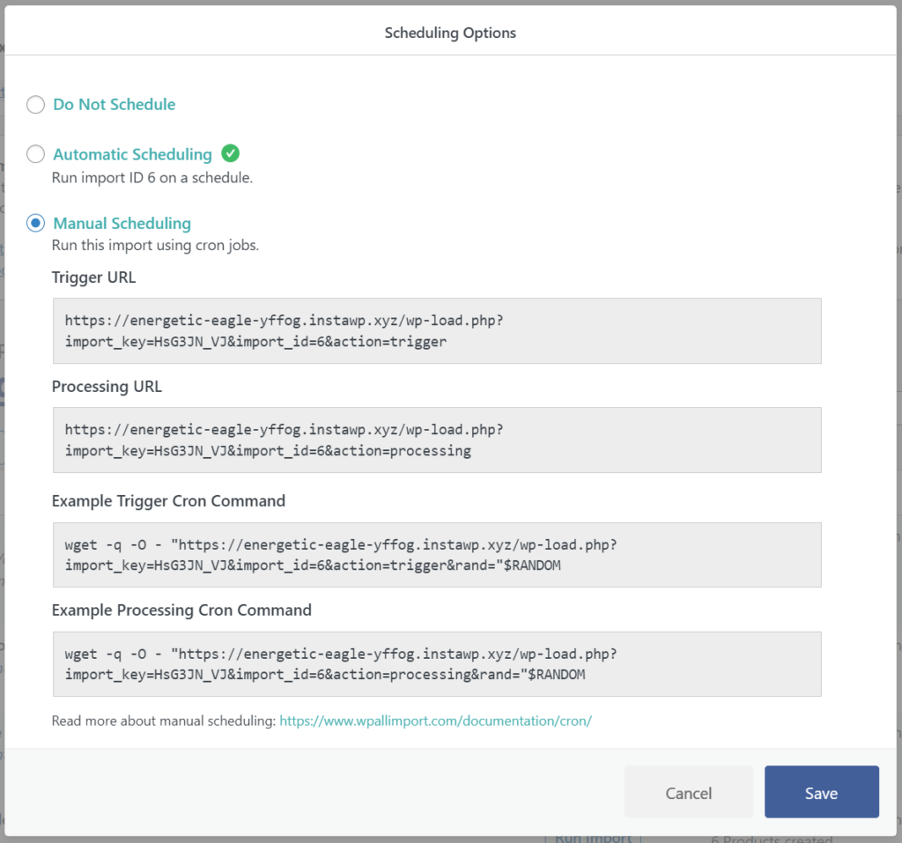Click the Automatic Scheduling label
902x843 pixels.
(x=133, y=154)
